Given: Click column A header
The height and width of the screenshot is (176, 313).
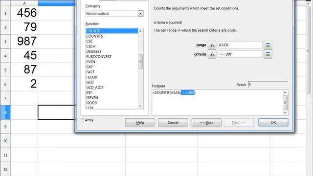Looking at the screenshot, I should [x=24, y=3].
